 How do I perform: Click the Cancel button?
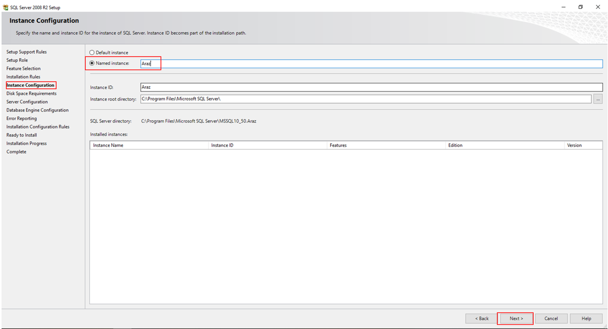551,319
